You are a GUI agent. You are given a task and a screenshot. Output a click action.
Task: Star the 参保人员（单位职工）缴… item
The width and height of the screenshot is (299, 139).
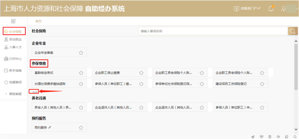coord(141,84)
